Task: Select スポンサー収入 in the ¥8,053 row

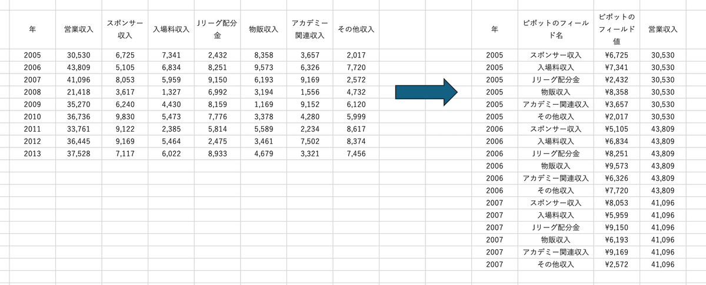Action: (x=555, y=203)
